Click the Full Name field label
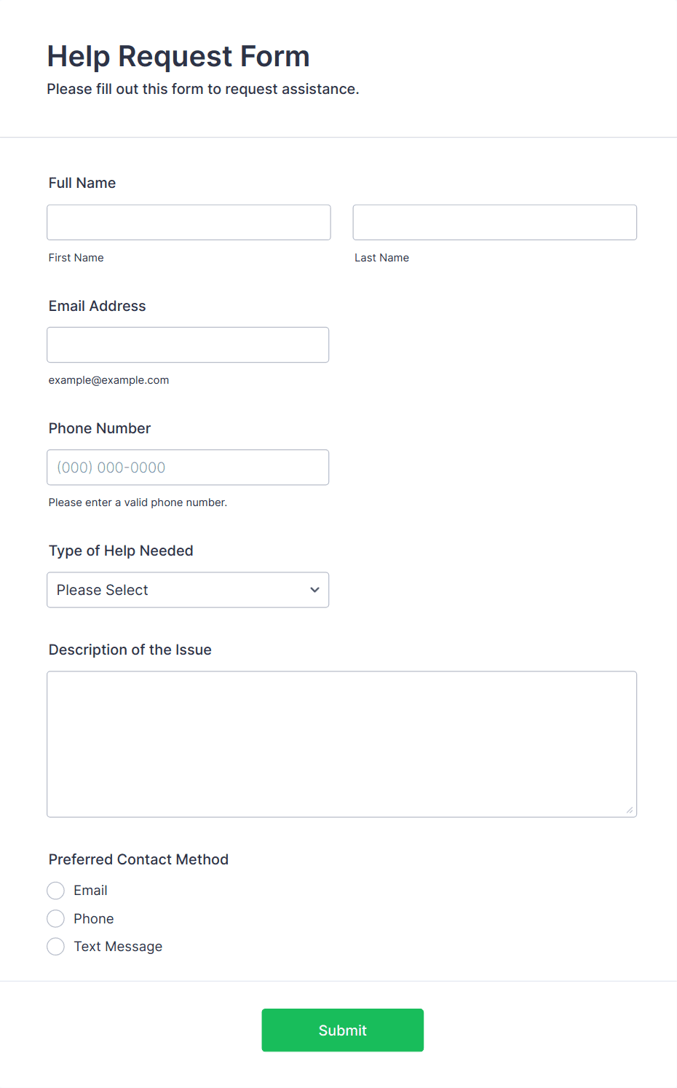 pyautogui.click(x=82, y=183)
